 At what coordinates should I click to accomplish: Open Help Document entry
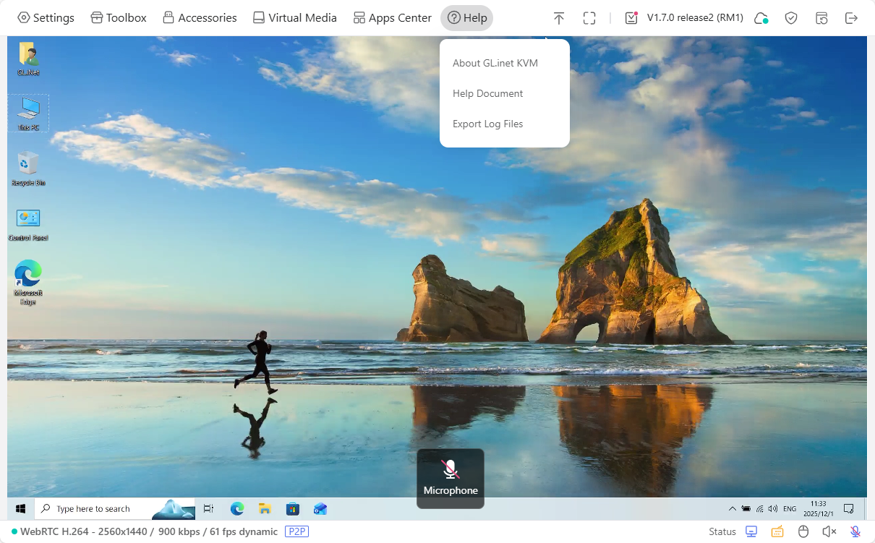tap(487, 93)
